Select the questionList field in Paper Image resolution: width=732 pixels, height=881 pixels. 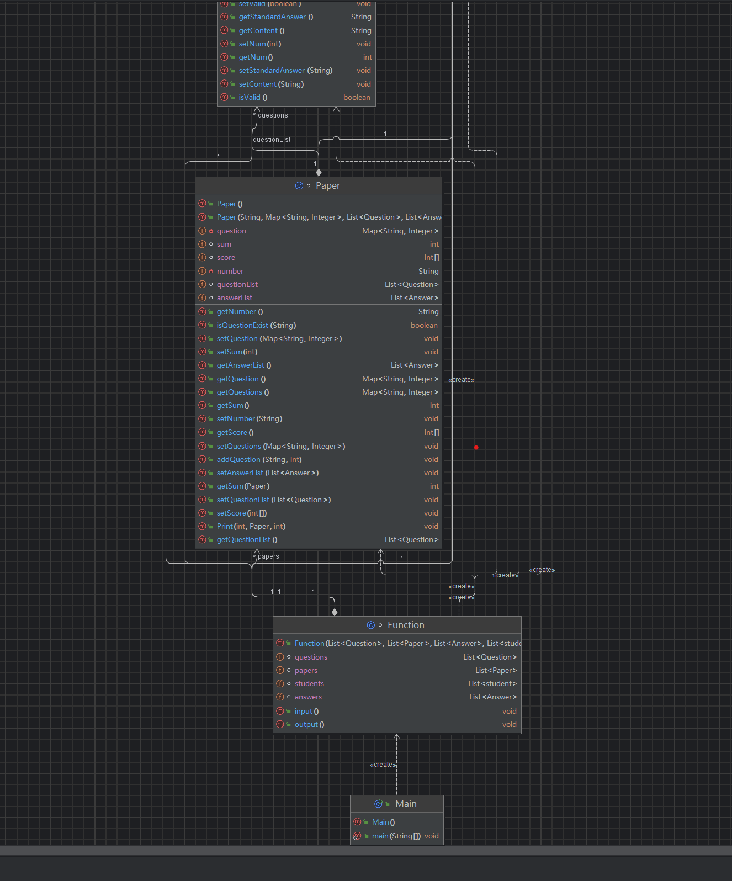319,284
